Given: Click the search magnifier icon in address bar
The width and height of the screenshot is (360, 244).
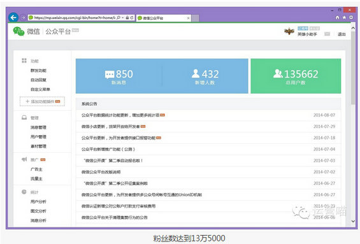Looking at the screenshot, I should (119, 17).
